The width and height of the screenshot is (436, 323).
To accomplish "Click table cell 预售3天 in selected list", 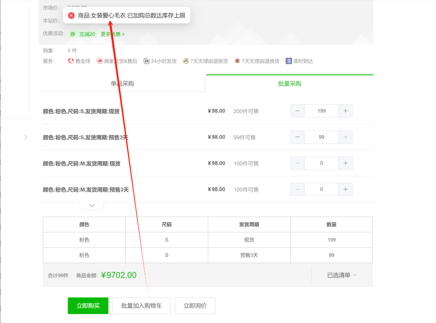I will (x=249, y=255).
